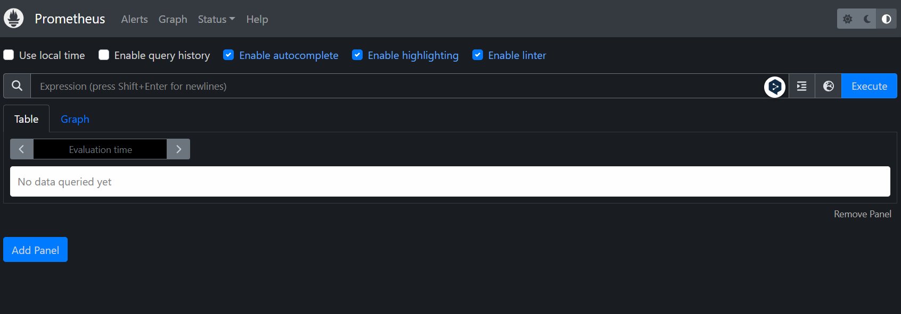Switch to light theme sun icon
The height and width of the screenshot is (314, 901).
847,19
